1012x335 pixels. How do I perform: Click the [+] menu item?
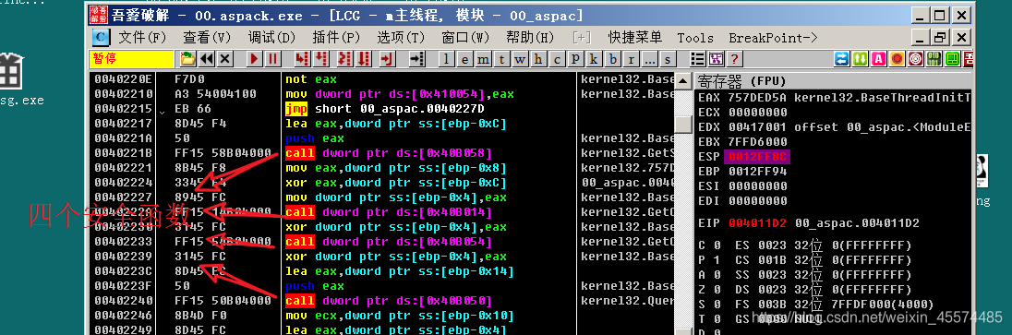[582, 38]
